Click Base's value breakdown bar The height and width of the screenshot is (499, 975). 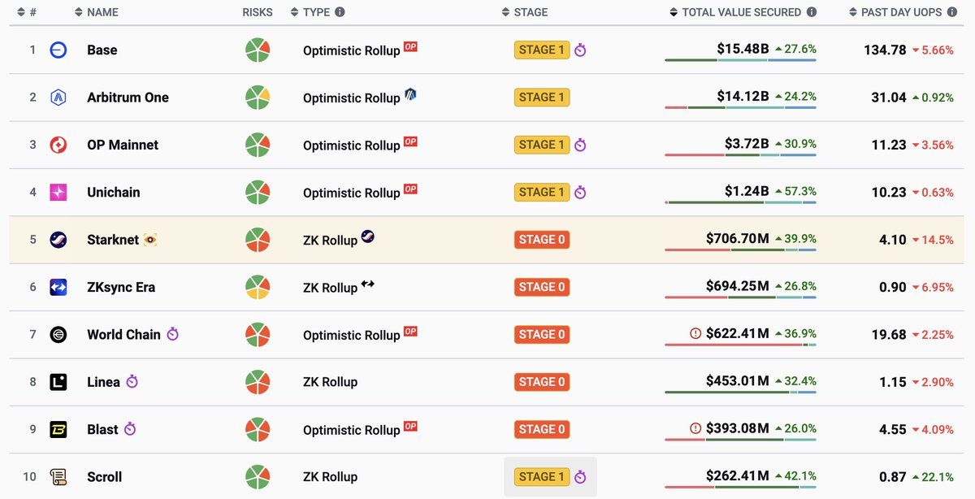click(x=740, y=60)
